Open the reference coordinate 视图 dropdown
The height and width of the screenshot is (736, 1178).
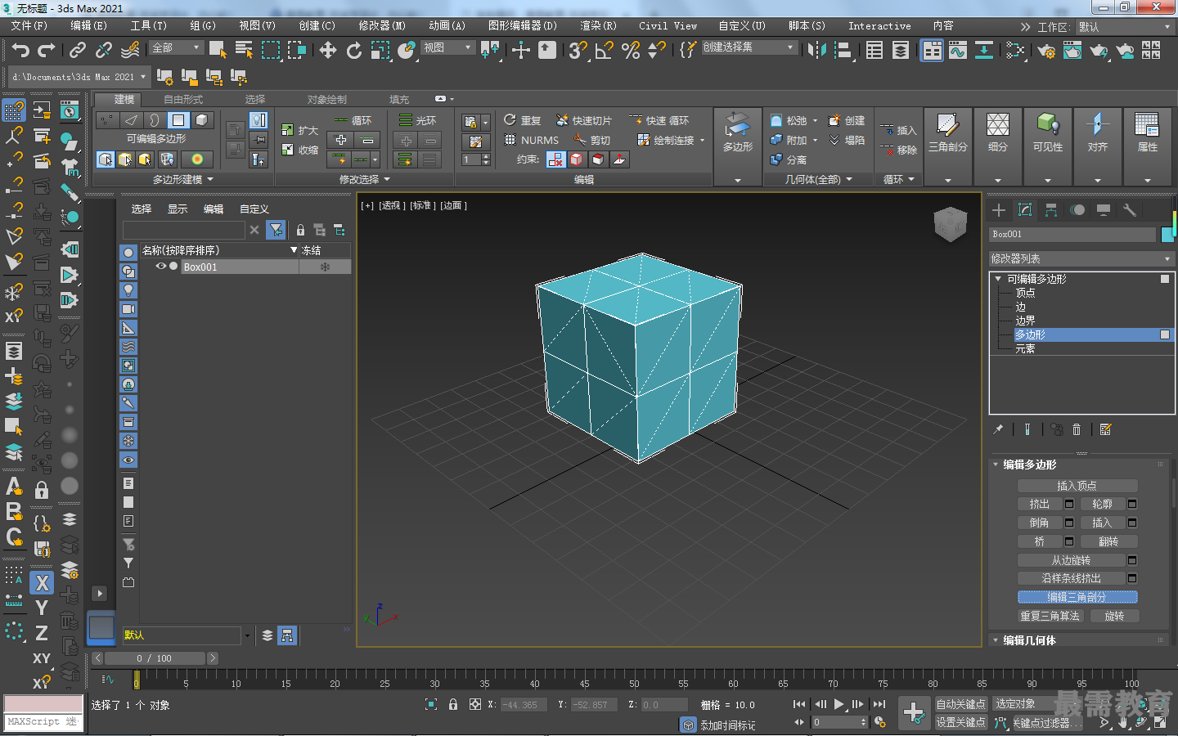point(447,48)
